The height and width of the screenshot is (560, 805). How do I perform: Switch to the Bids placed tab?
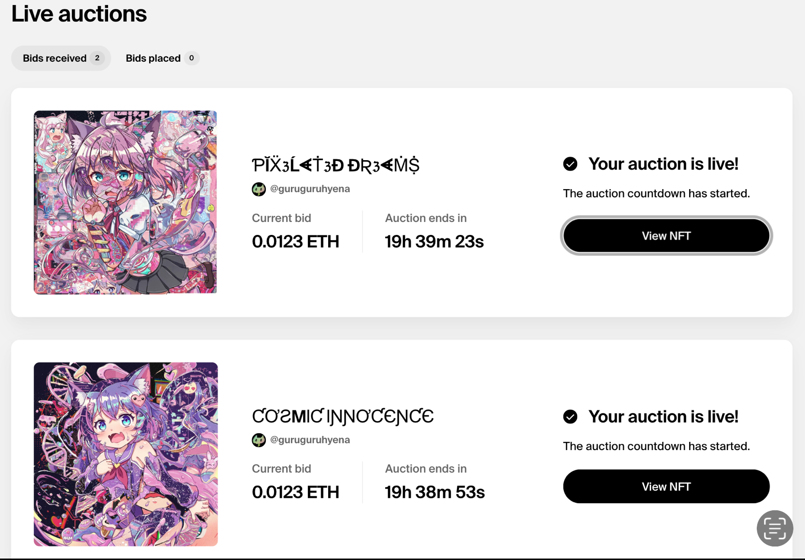coord(153,58)
